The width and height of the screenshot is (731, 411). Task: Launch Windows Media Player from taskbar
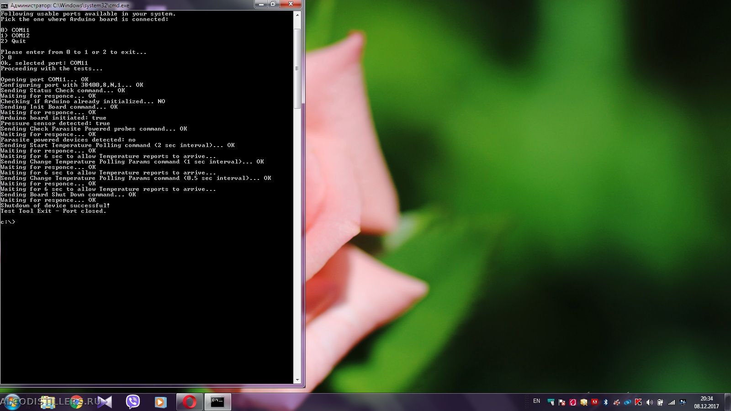click(160, 402)
